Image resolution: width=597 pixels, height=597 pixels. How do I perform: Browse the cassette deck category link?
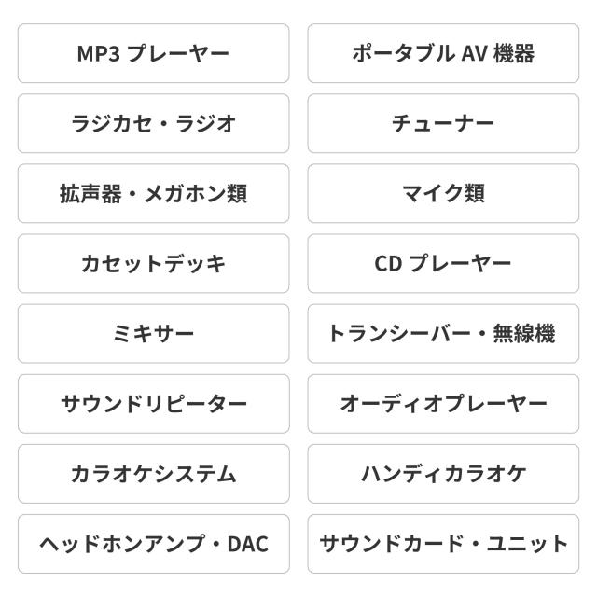[x=153, y=263]
